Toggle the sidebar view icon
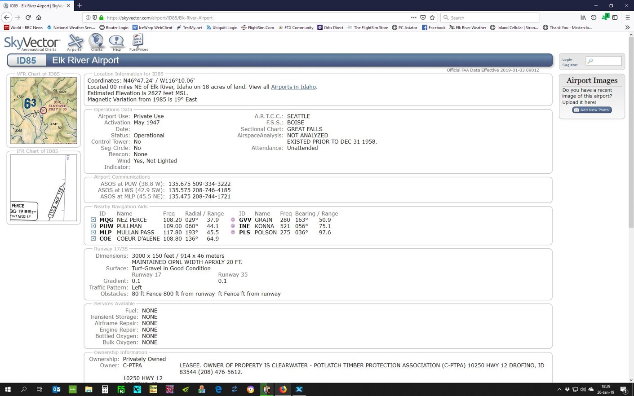This screenshot has width=634, height=396. point(615,18)
